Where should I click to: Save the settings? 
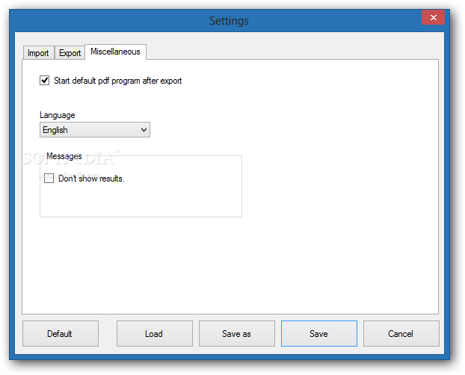click(x=319, y=333)
